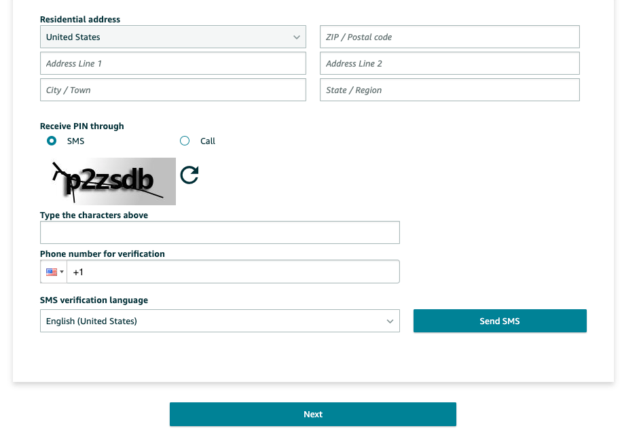This screenshot has width=639, height=437.
Task: Click the Send SMS button
Action: point(499,320)
